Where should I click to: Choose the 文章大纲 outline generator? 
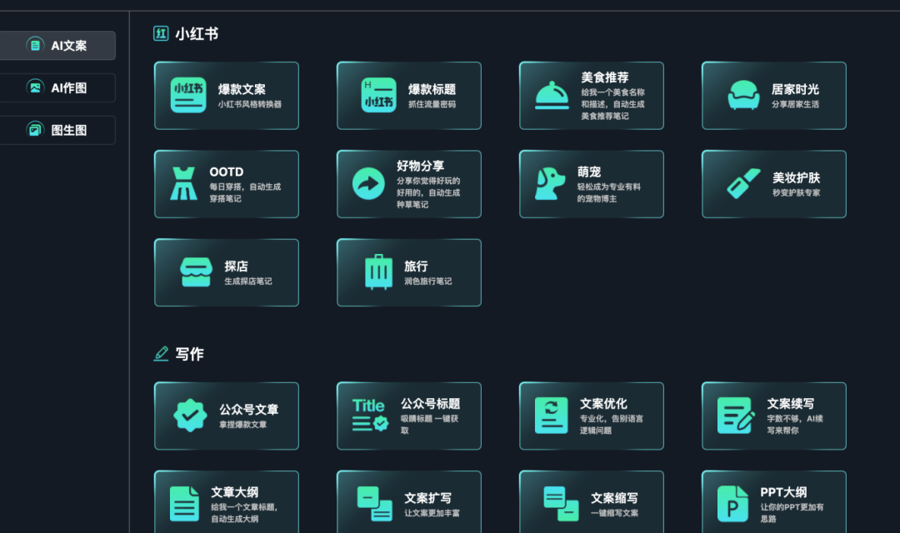[226, 501]
